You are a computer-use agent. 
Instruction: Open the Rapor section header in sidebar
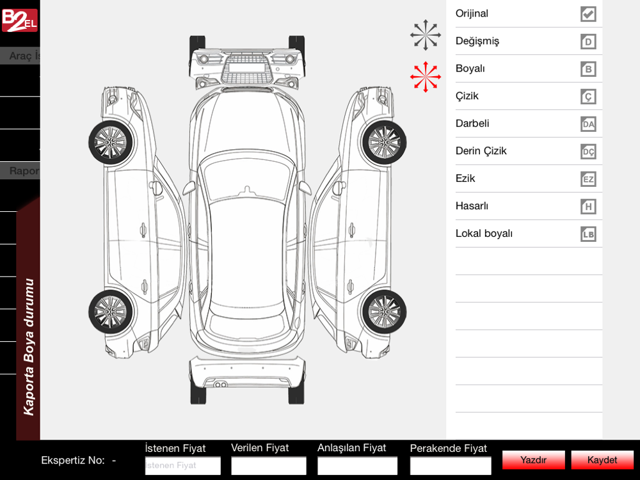[20, 171]
